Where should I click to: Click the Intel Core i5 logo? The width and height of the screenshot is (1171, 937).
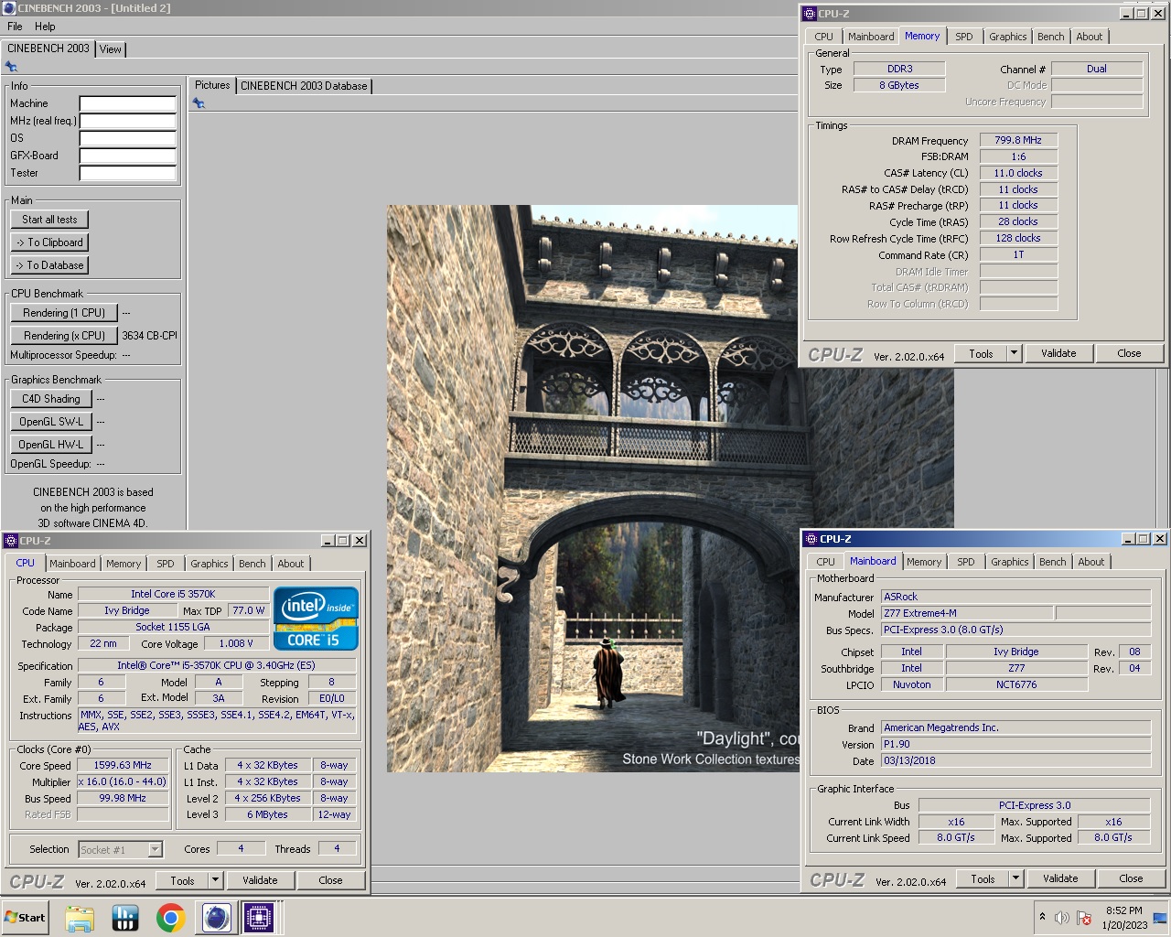pyautogui.click(x=316, y=619)
